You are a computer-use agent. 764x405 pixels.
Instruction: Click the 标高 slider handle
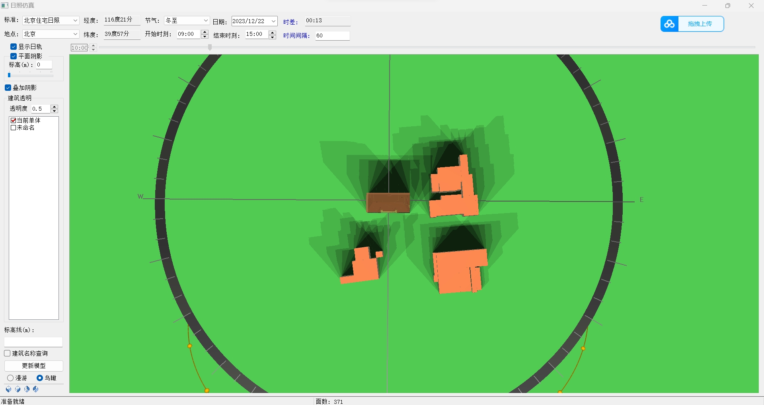click(9, 75)
